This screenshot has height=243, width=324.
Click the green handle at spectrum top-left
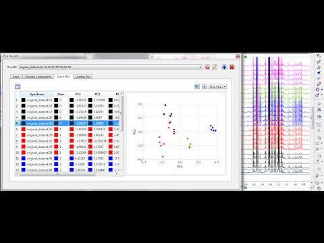[x=246, y=57]
